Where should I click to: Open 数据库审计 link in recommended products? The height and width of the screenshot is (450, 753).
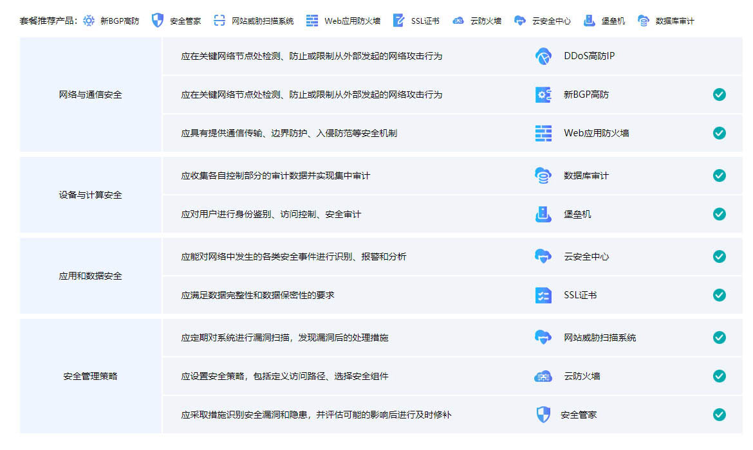674,21
